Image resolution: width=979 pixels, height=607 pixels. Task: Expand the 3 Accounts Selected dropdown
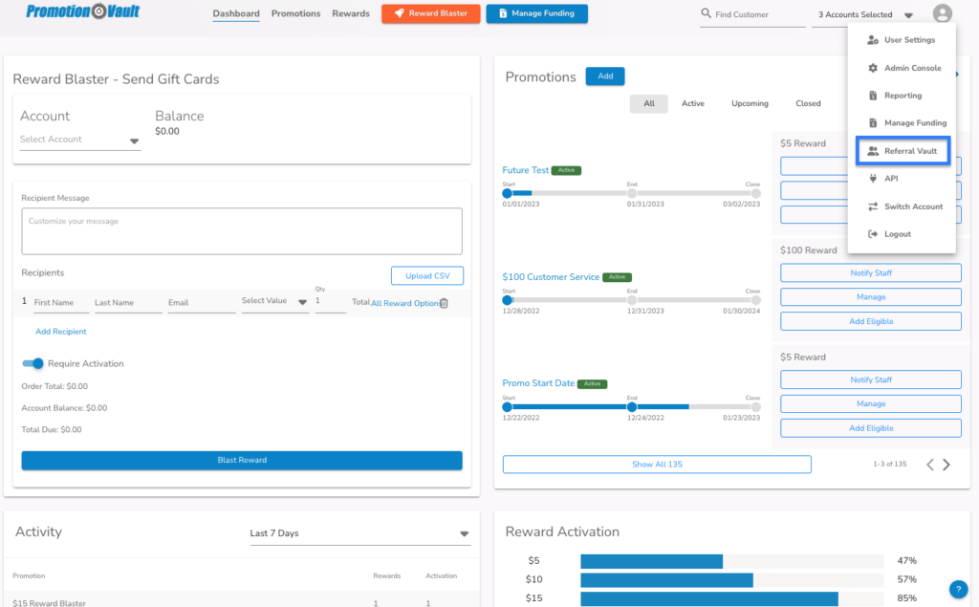[866, 14]
